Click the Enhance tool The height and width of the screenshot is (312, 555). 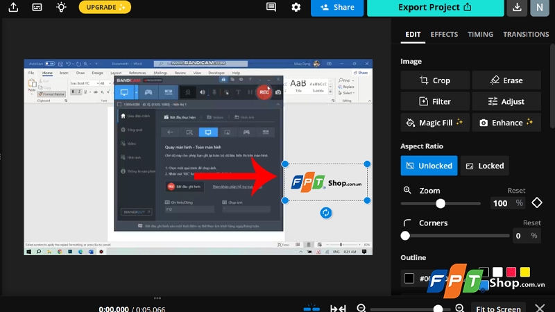point(506,123)
